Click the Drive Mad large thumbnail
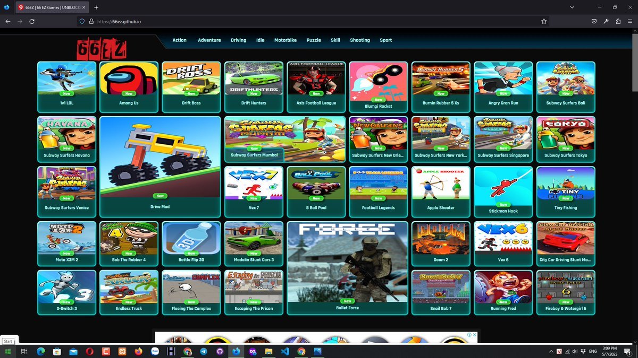Image resolution: width=638 pixels, height=358 pixels. [160, 162]
